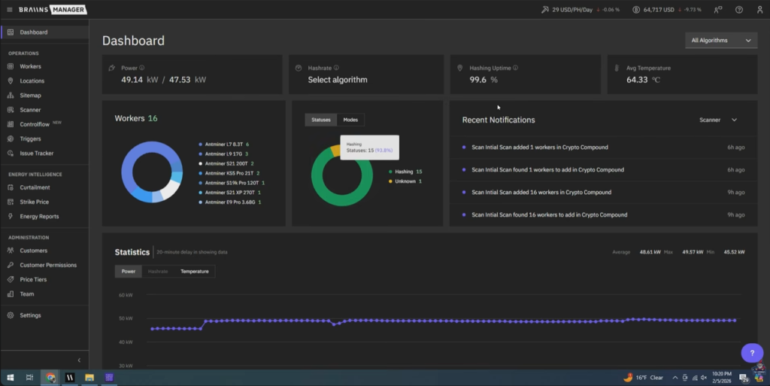Viewport: 770px width, 386px height.
Task: Open Scanner from the sidebar
Action: coord(30,110)
